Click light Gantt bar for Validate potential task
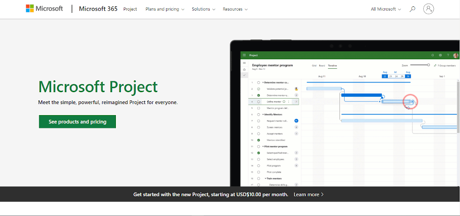Viewport: 460px width, 216px height. click(x=324, y=89)
